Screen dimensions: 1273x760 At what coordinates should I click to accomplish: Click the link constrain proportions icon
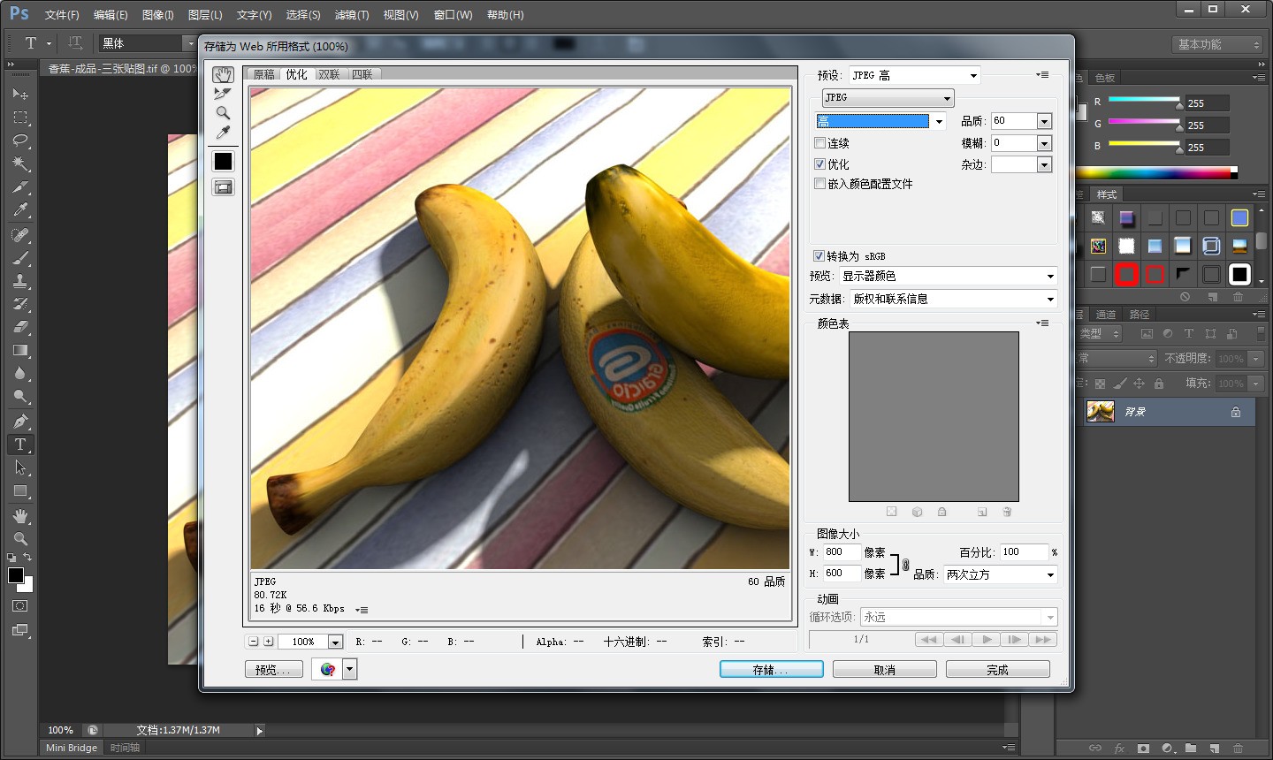pos(905,564)
